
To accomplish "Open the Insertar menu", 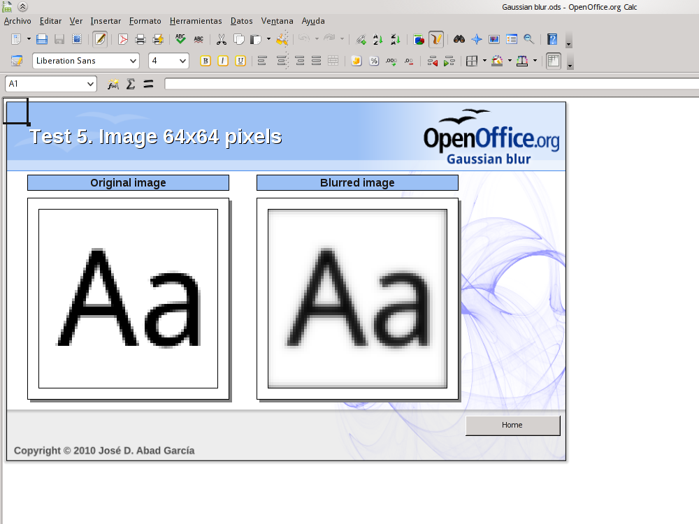I will (x=106, y=21).
